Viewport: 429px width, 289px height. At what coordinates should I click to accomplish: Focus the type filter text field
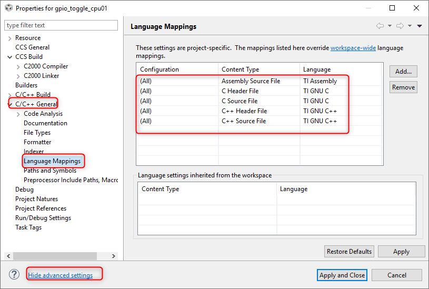point(61,25)
